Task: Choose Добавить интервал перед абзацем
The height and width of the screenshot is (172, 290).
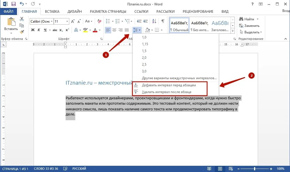Action: (x=176, y=85)
